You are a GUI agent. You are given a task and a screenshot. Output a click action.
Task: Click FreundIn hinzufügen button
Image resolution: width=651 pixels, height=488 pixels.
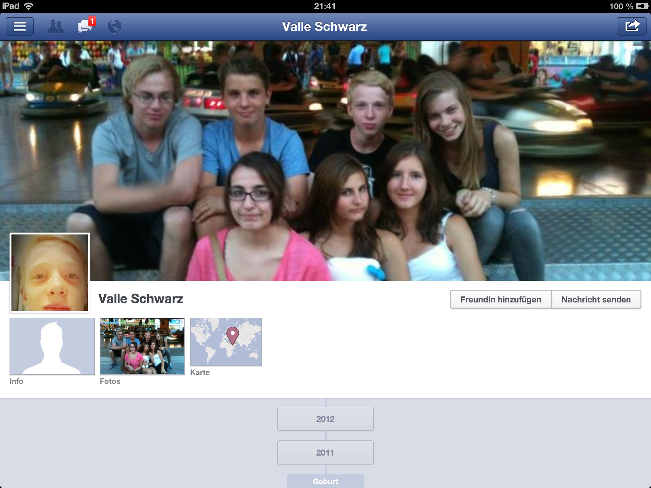(x=500, y=299)
